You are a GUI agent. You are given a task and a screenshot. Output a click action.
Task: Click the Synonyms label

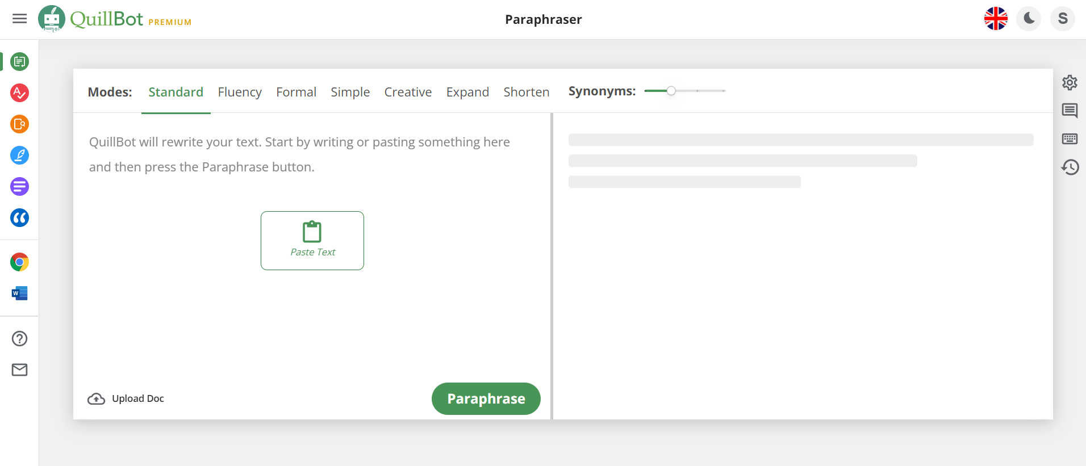[x=602, y=91]
